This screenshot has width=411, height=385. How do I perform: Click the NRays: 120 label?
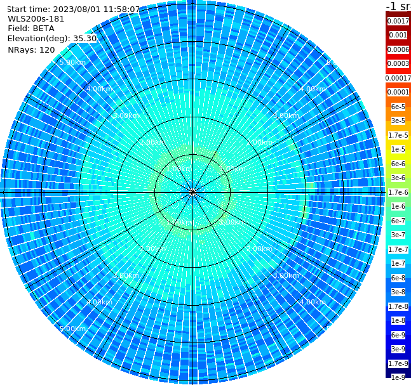31,49
